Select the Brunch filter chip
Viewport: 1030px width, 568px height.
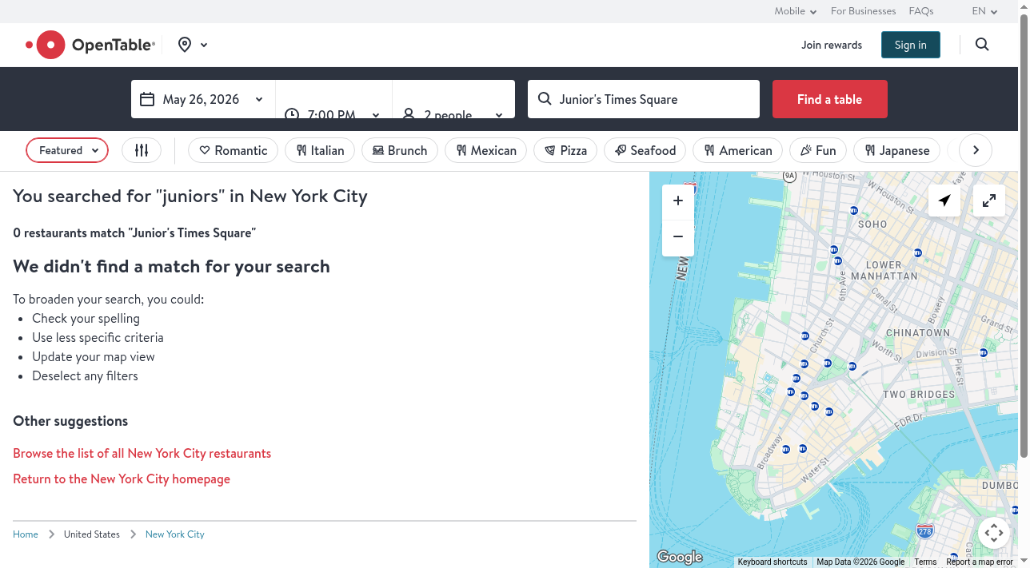(400, 150)
